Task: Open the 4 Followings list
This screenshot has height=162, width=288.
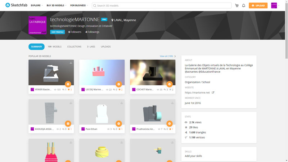Action: [92, 32]
